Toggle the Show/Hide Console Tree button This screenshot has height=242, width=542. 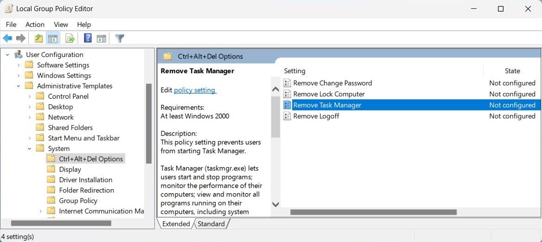click(x=52, y=38)
